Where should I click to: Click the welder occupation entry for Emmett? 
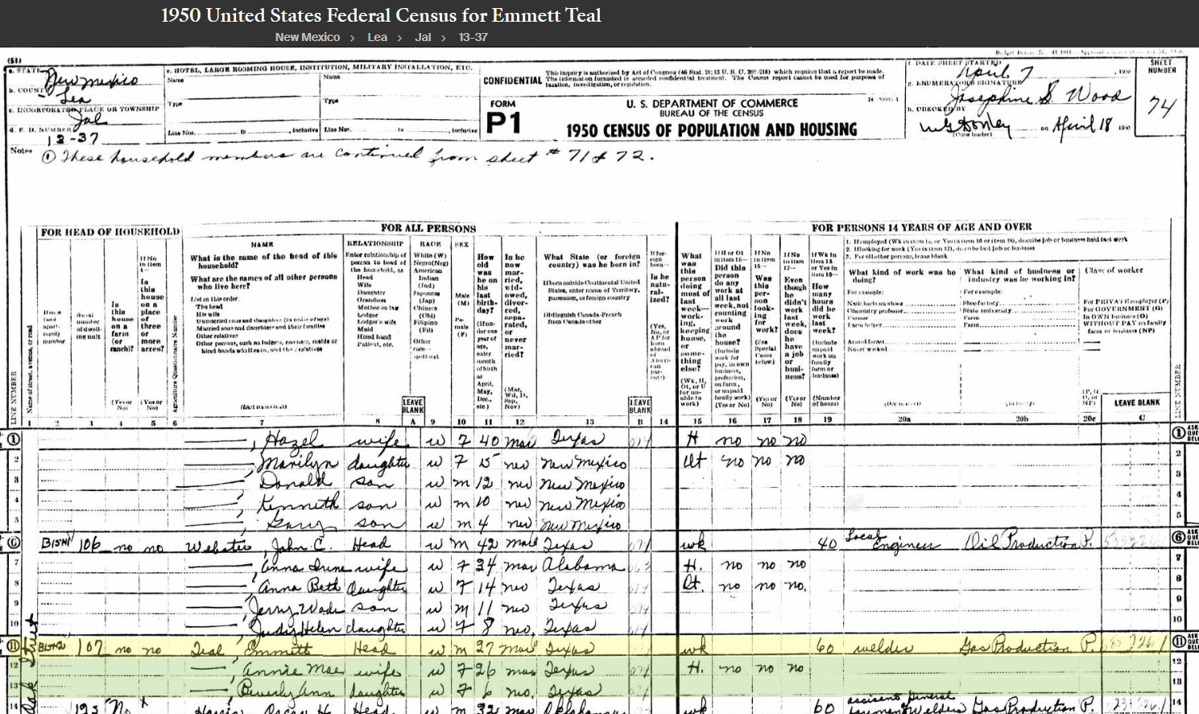883,648
